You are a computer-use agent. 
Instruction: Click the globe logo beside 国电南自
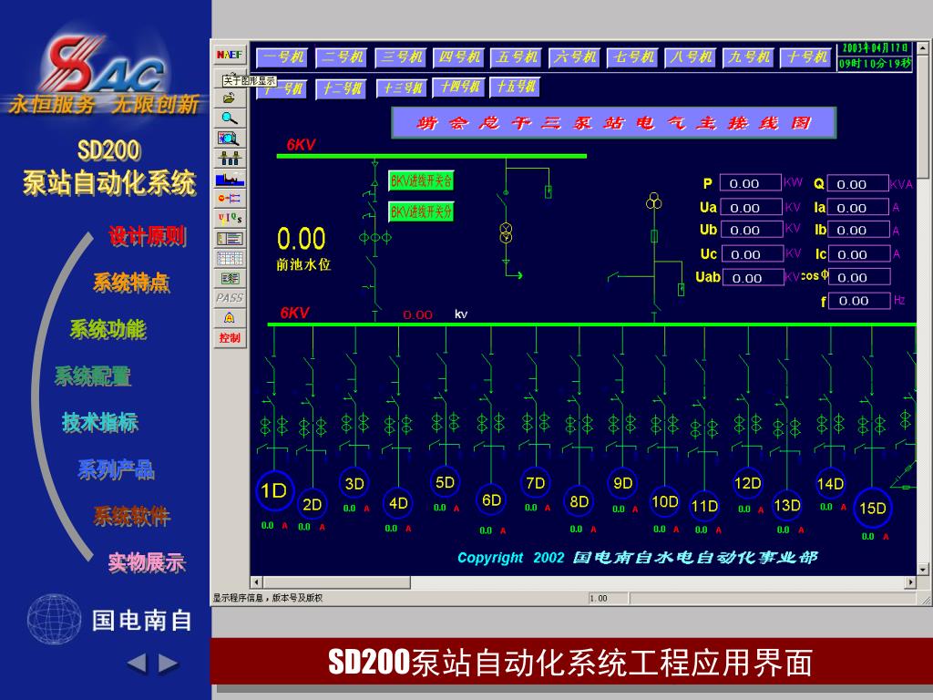click(x=54, y=619)
